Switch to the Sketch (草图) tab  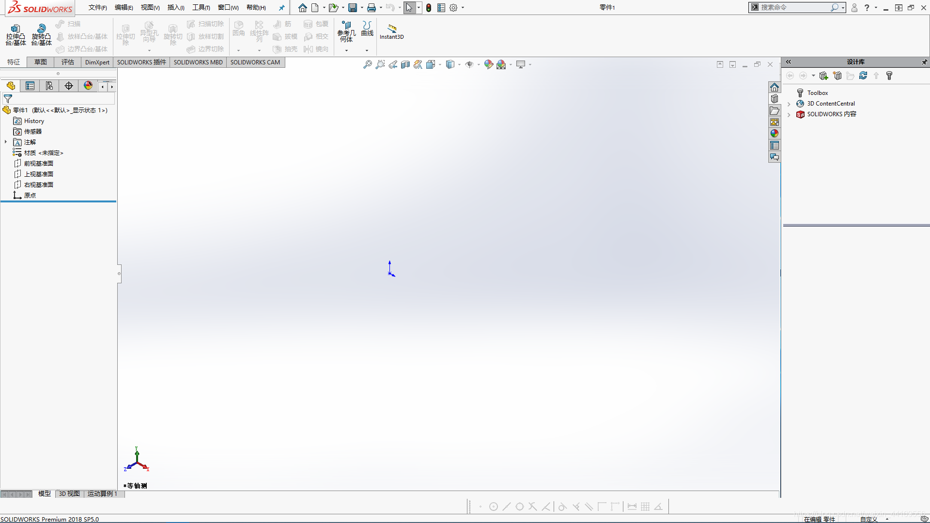point(41,62)
